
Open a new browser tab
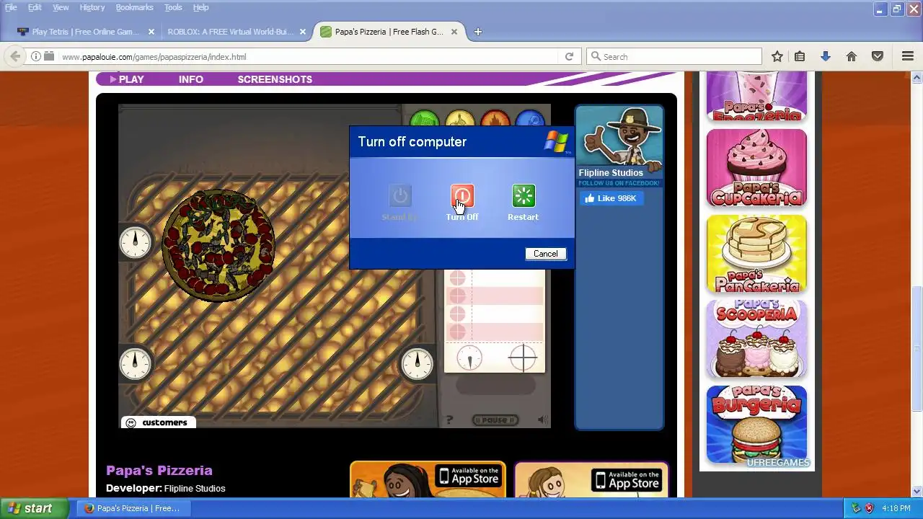[x=477, y=32]
